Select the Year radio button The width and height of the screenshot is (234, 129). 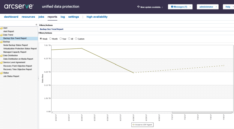(61, 39)
